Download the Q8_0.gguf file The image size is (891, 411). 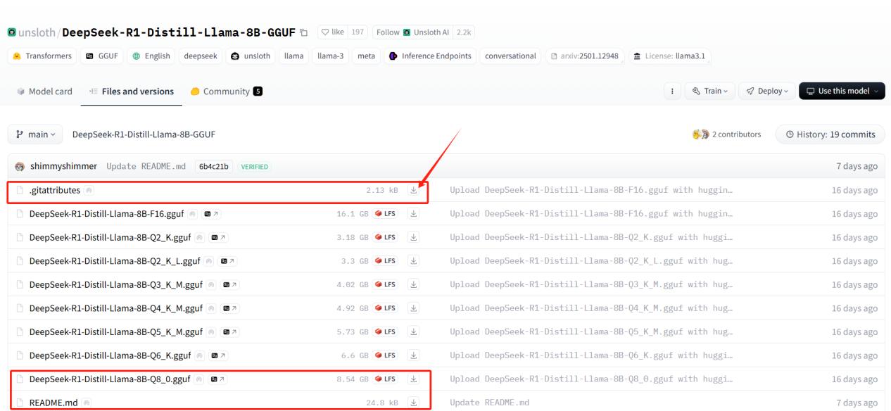(414, 379)
